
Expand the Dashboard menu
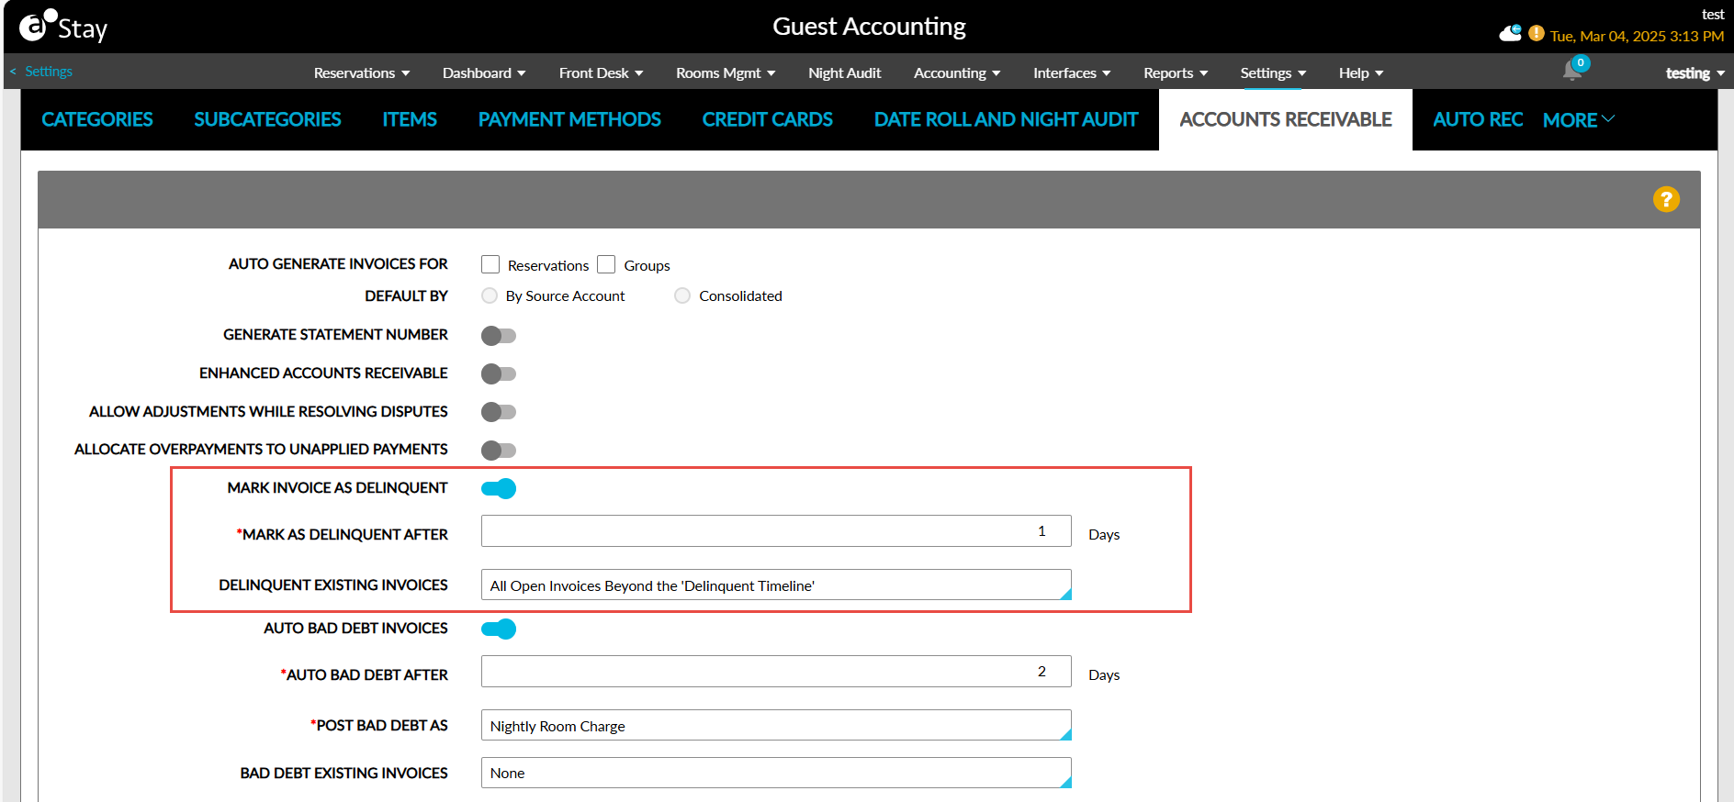pyautogui.click(x=484, y=72)
